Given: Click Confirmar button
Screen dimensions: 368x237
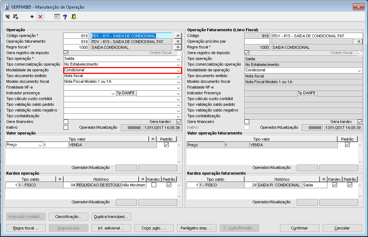Looking at the screenshot, I should [x=299, y=228].
